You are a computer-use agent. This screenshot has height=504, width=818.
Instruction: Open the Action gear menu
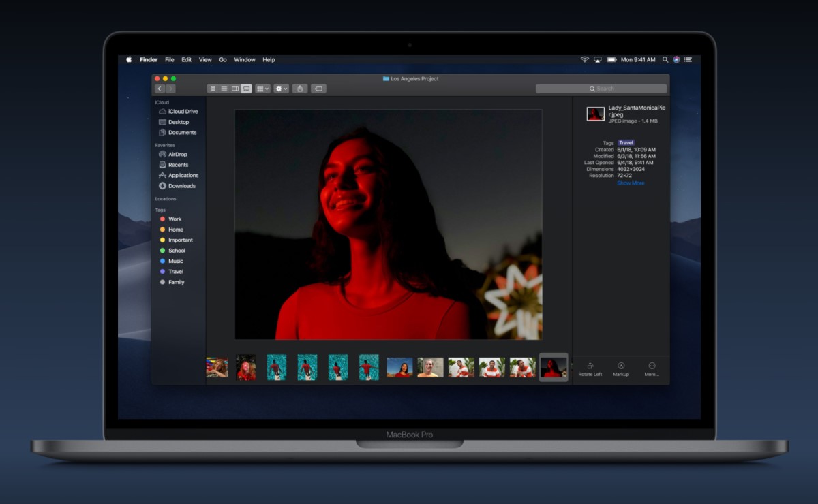[281, 89]
